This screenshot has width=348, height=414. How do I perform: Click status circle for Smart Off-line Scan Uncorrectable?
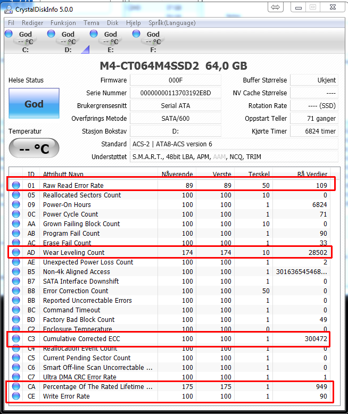[16, 367]
